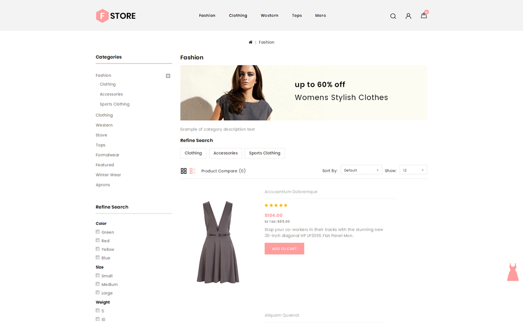Check the Green color filter
This screenshot has width=523, height=325.
(x=98, y=232)
